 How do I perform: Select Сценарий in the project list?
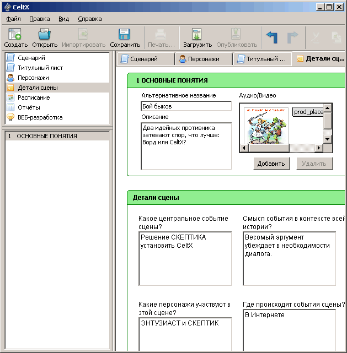[x=57, y=58]
